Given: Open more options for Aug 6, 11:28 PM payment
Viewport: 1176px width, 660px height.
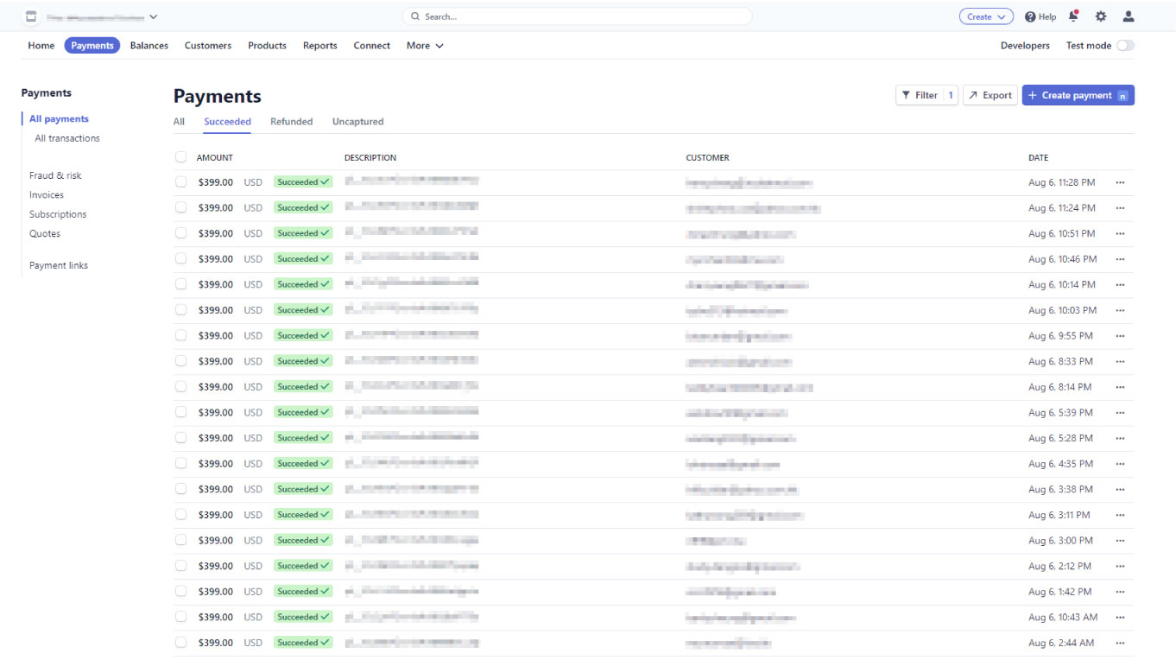Looking at the screenshot, I should (1120, 183).
